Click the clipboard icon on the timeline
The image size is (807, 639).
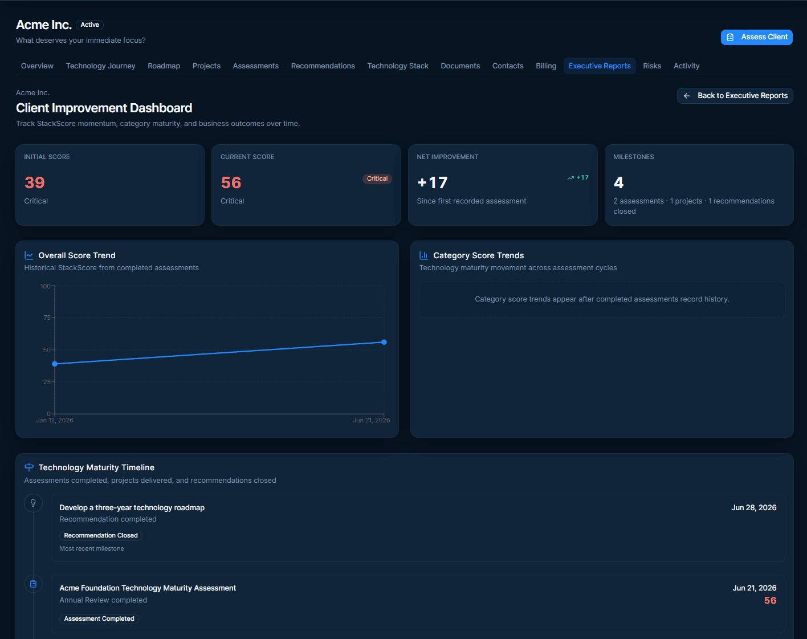(33, 584)
